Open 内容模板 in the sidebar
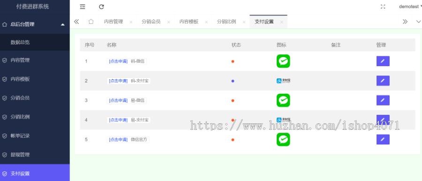This screenshot has height=181, width=422. 35,79
